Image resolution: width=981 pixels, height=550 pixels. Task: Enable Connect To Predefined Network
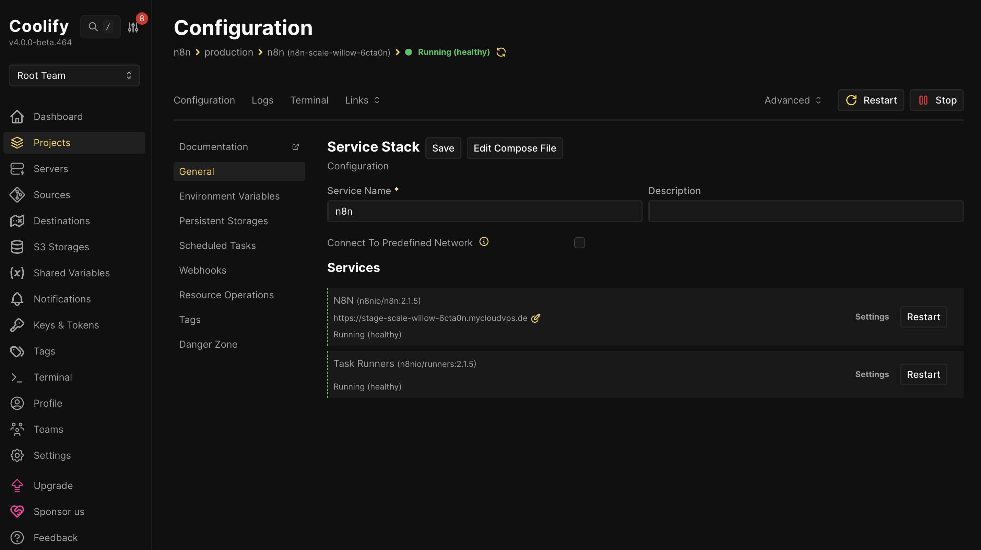(580, 242)
